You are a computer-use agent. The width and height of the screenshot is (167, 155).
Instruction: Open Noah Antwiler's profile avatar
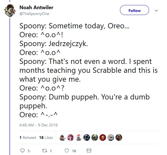(x=10, y=11)
